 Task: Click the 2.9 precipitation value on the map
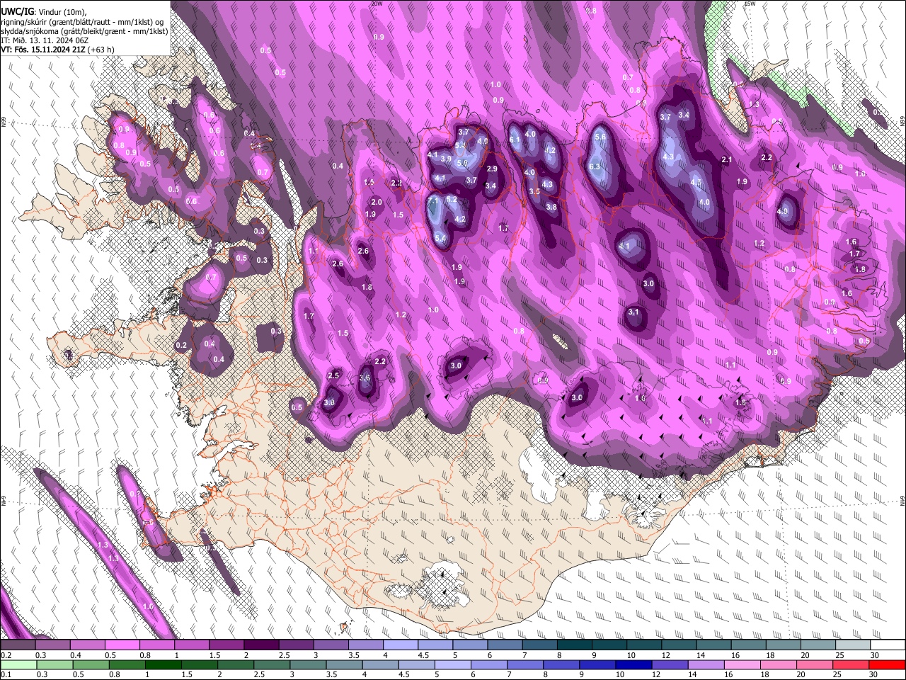pyautogui.click(x=492, y=169)
